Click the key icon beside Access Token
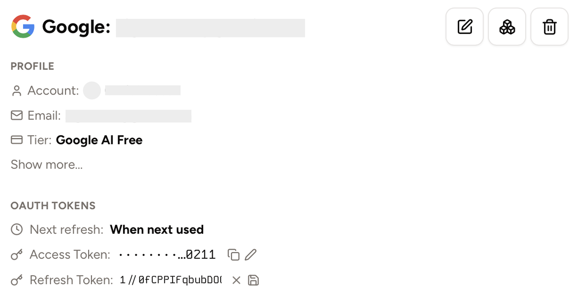 [x=16, y=254]
